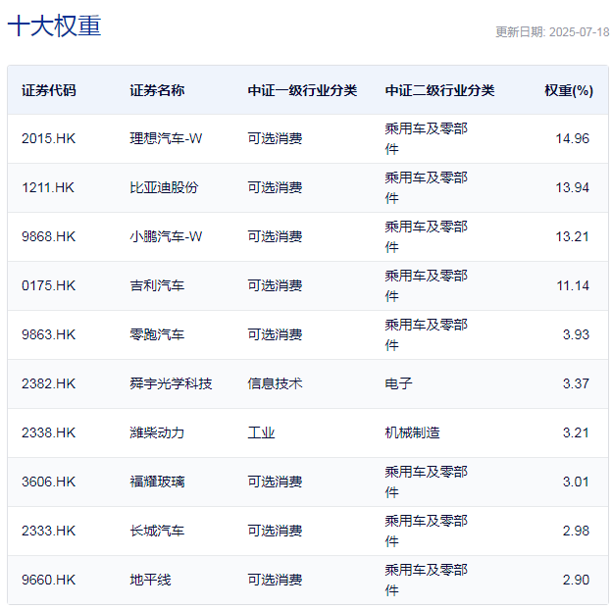This screenshot has height=609, width=612.
Task: Click weight value 3.21
Action: (x=576, y=432)
